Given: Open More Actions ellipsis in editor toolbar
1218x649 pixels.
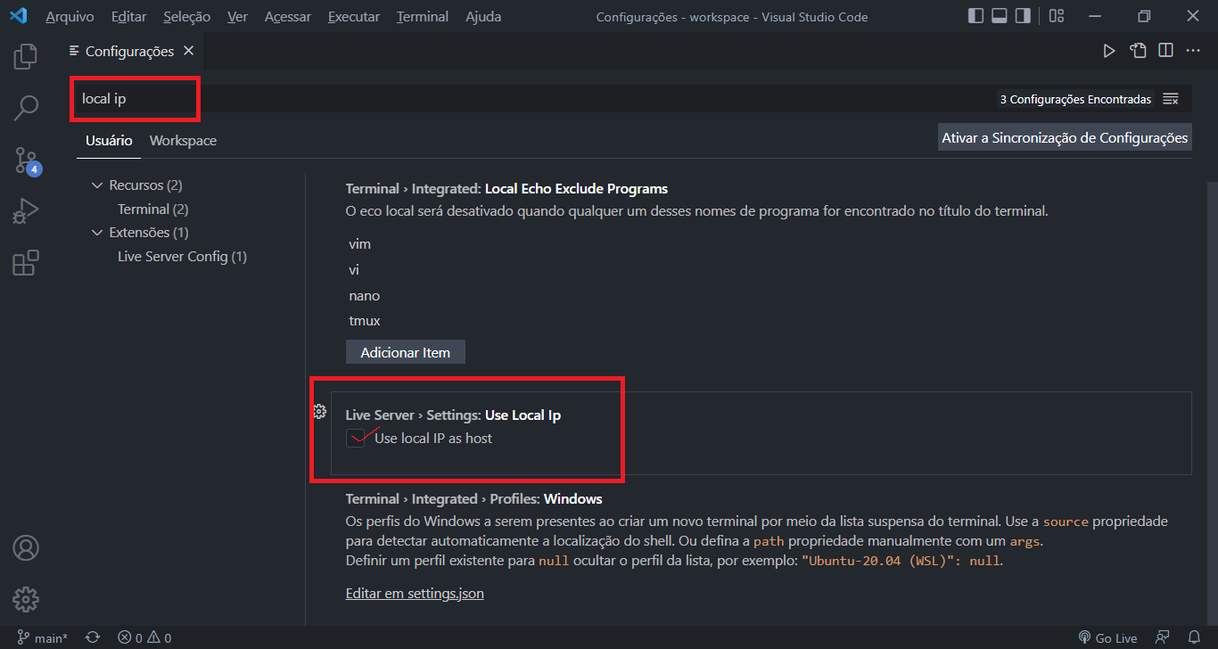Looking at the screenshot, I should 1193,51.
